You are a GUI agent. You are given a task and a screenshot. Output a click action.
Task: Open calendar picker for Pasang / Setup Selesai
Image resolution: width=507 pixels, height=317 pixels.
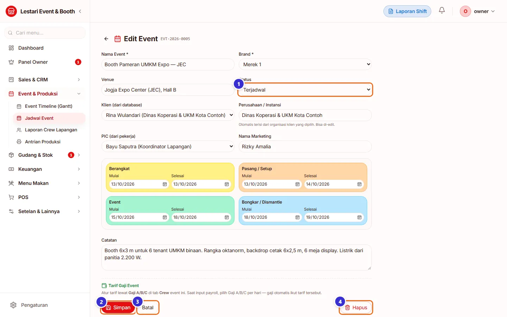(359, 184)
